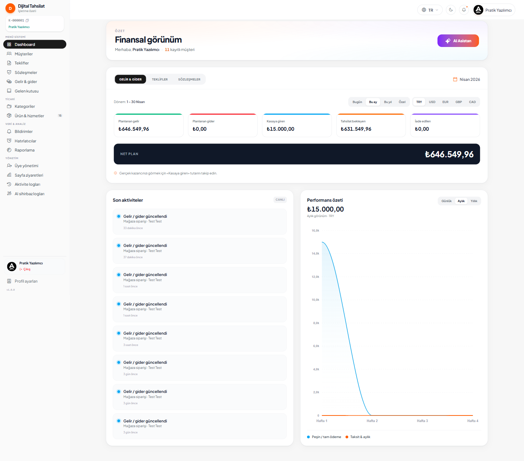Open the AI Asistan
The height and width of the screenshot is (461, 524).
458,41
